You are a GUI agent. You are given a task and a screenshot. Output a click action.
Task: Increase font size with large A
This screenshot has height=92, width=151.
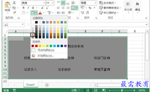(x=42, y=8)
